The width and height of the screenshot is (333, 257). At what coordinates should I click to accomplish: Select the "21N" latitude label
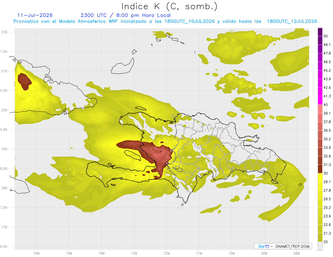pos(4,71)
